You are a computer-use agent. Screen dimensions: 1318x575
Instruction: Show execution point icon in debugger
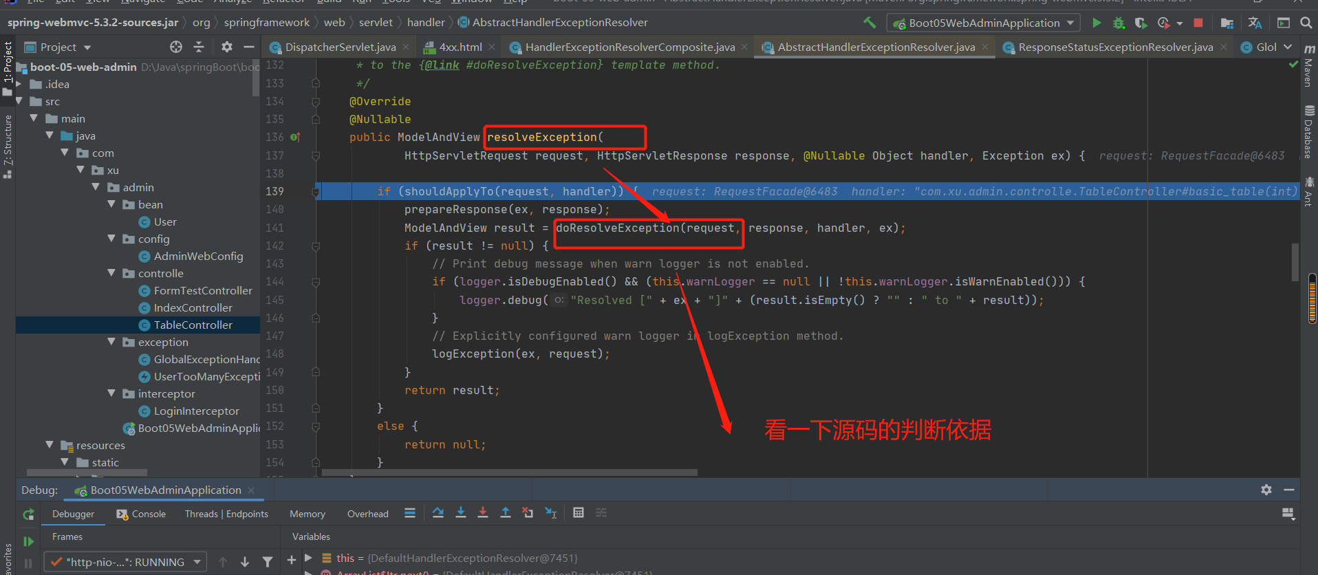coord(410,512)
